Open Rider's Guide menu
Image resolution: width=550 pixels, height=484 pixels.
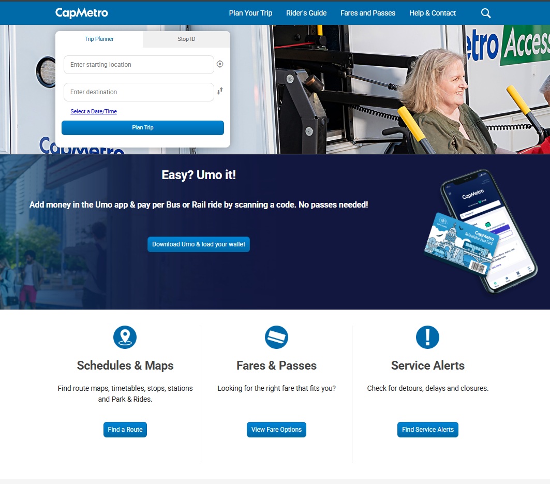(x=306, y=13)
